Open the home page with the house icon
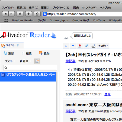 pos(37,14)
